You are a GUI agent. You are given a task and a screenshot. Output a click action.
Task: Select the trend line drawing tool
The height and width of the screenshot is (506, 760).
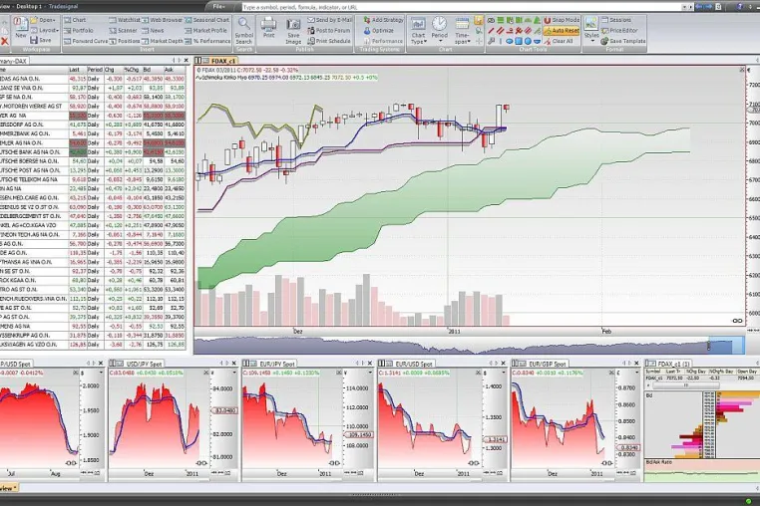(x=492, y=31)
